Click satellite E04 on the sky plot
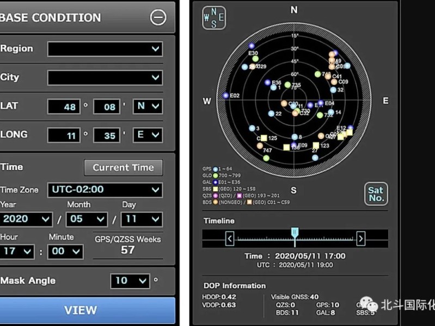 [x=321, y=103]
